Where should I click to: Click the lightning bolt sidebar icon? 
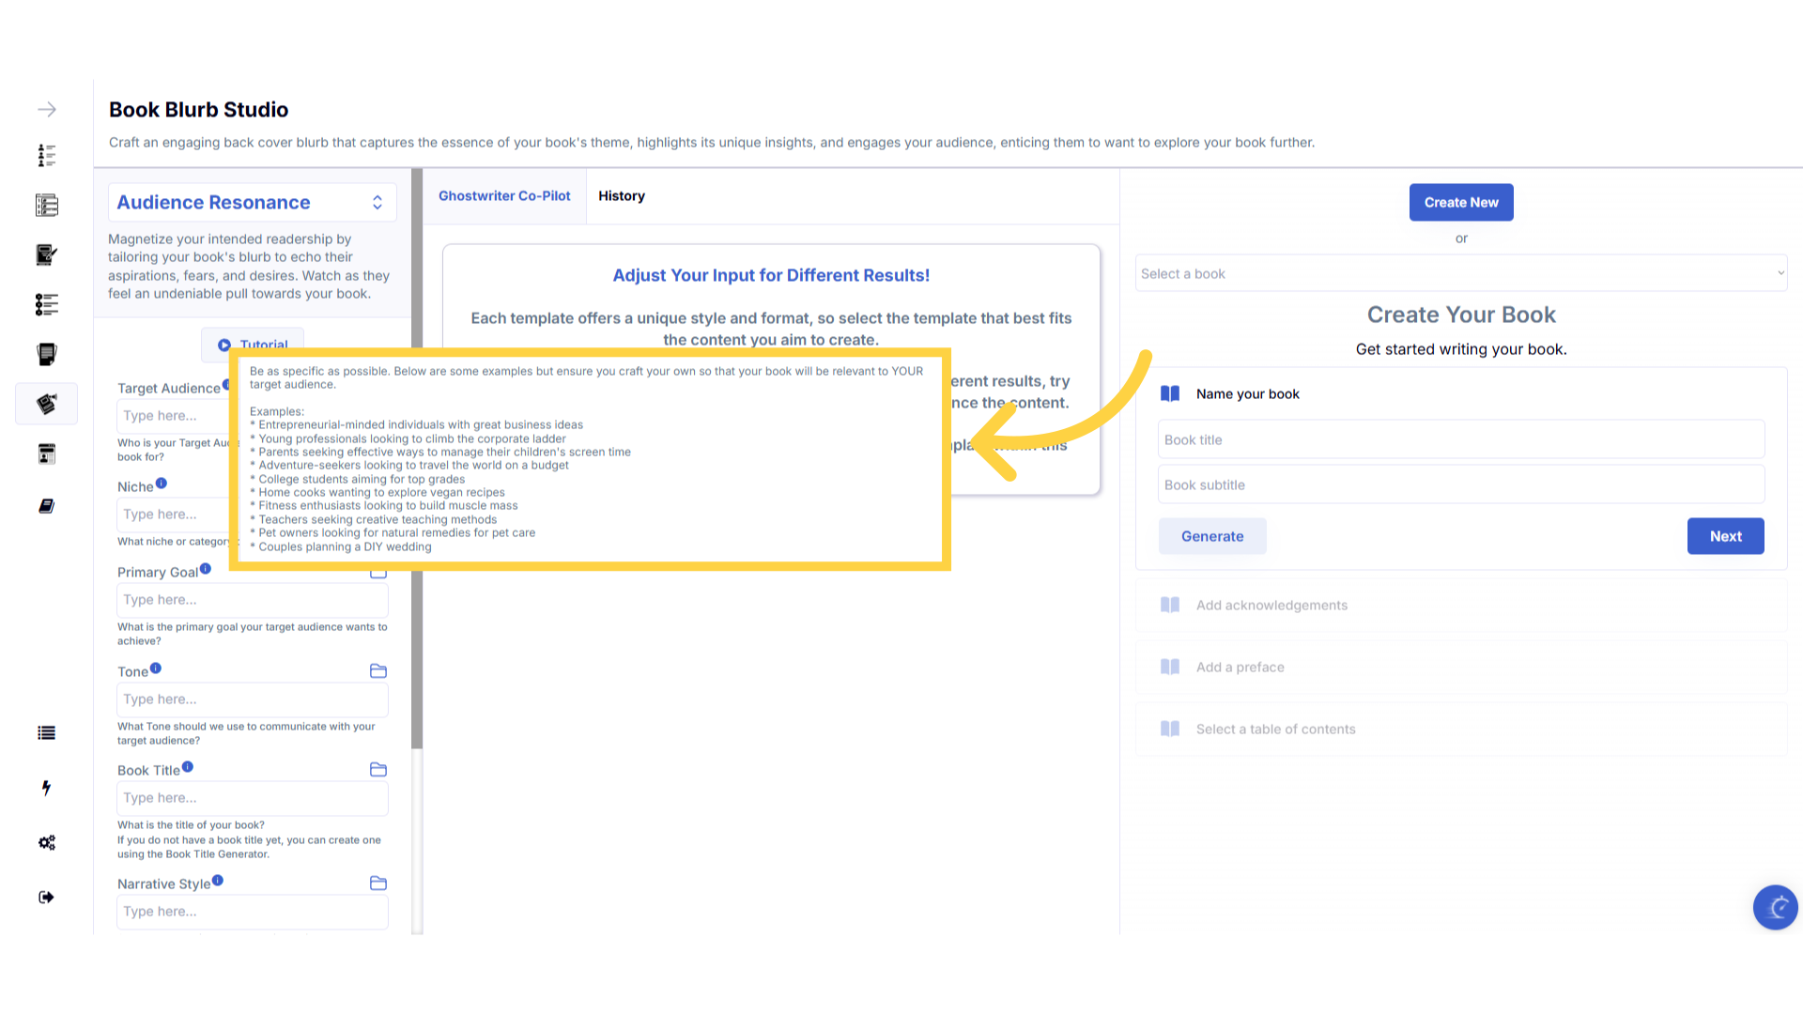tap(46, 788)
